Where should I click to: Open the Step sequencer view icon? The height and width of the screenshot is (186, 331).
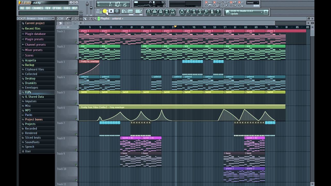coord(155,12)
